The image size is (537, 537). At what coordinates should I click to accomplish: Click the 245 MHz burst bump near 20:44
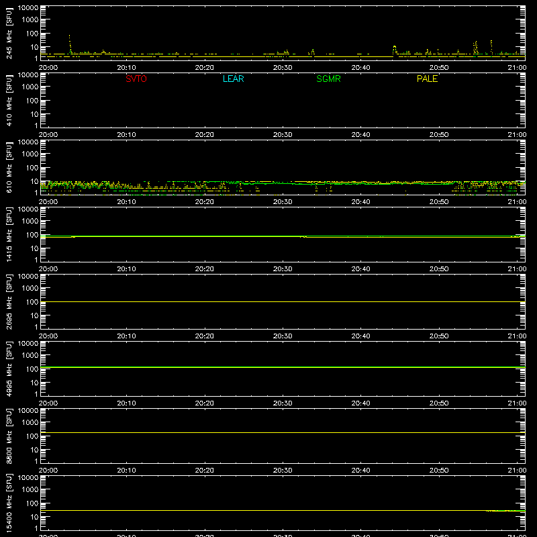(395, 50)
